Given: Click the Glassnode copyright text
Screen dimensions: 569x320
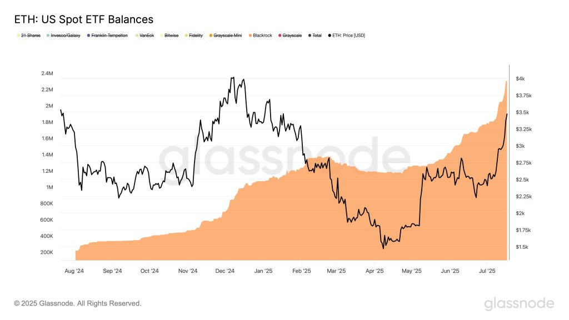Looking at the screenshot, I should pyautogui.click(x=78, y=303).
